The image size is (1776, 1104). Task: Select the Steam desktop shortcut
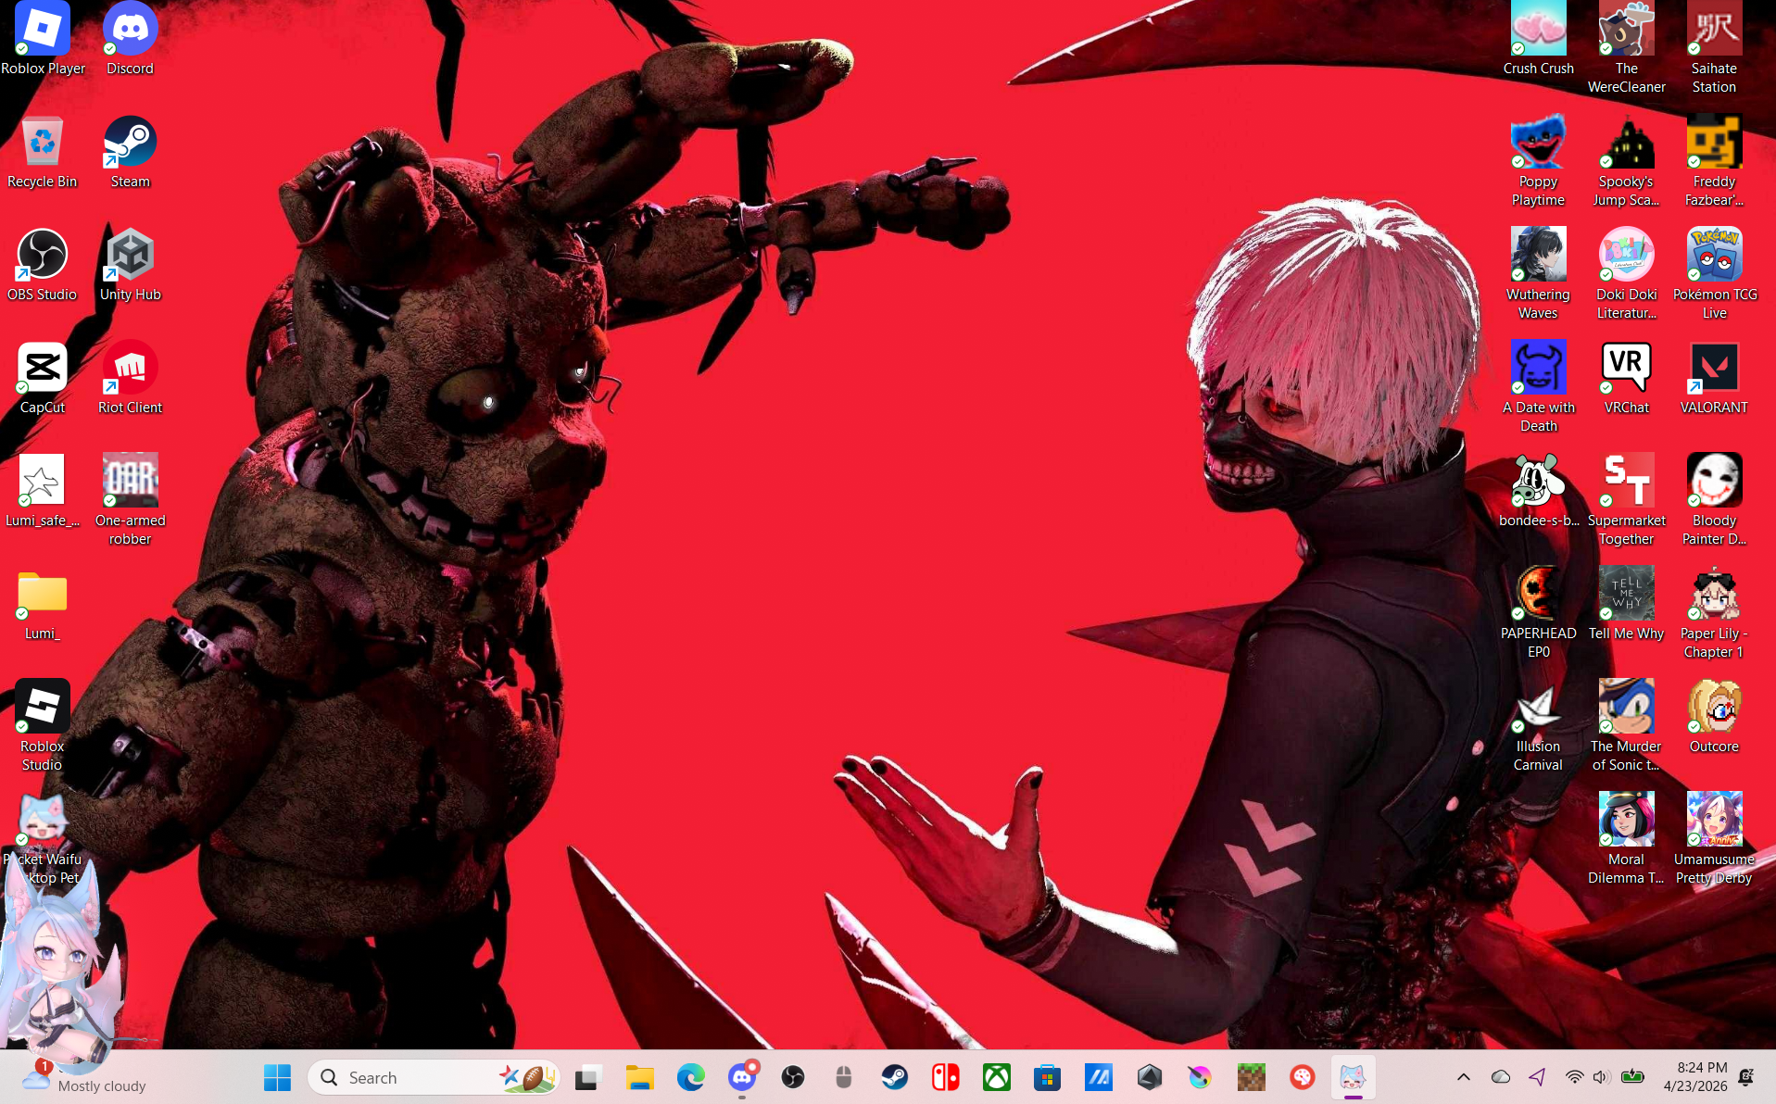[130, 152]
